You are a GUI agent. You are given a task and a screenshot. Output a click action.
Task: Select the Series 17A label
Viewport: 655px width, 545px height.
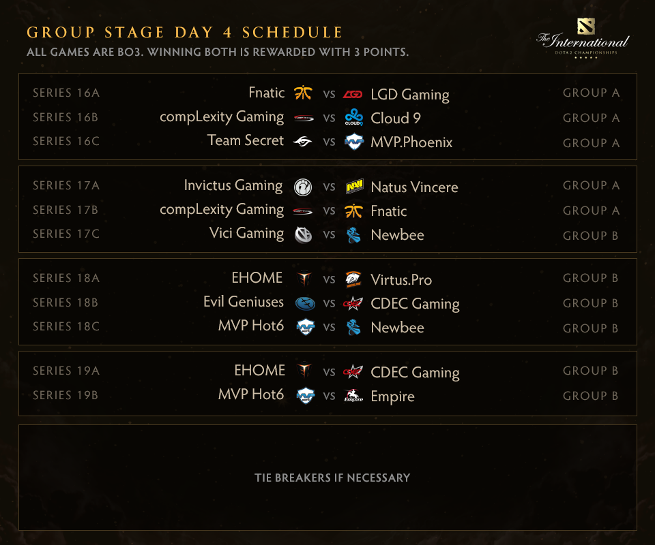(66, 185)
